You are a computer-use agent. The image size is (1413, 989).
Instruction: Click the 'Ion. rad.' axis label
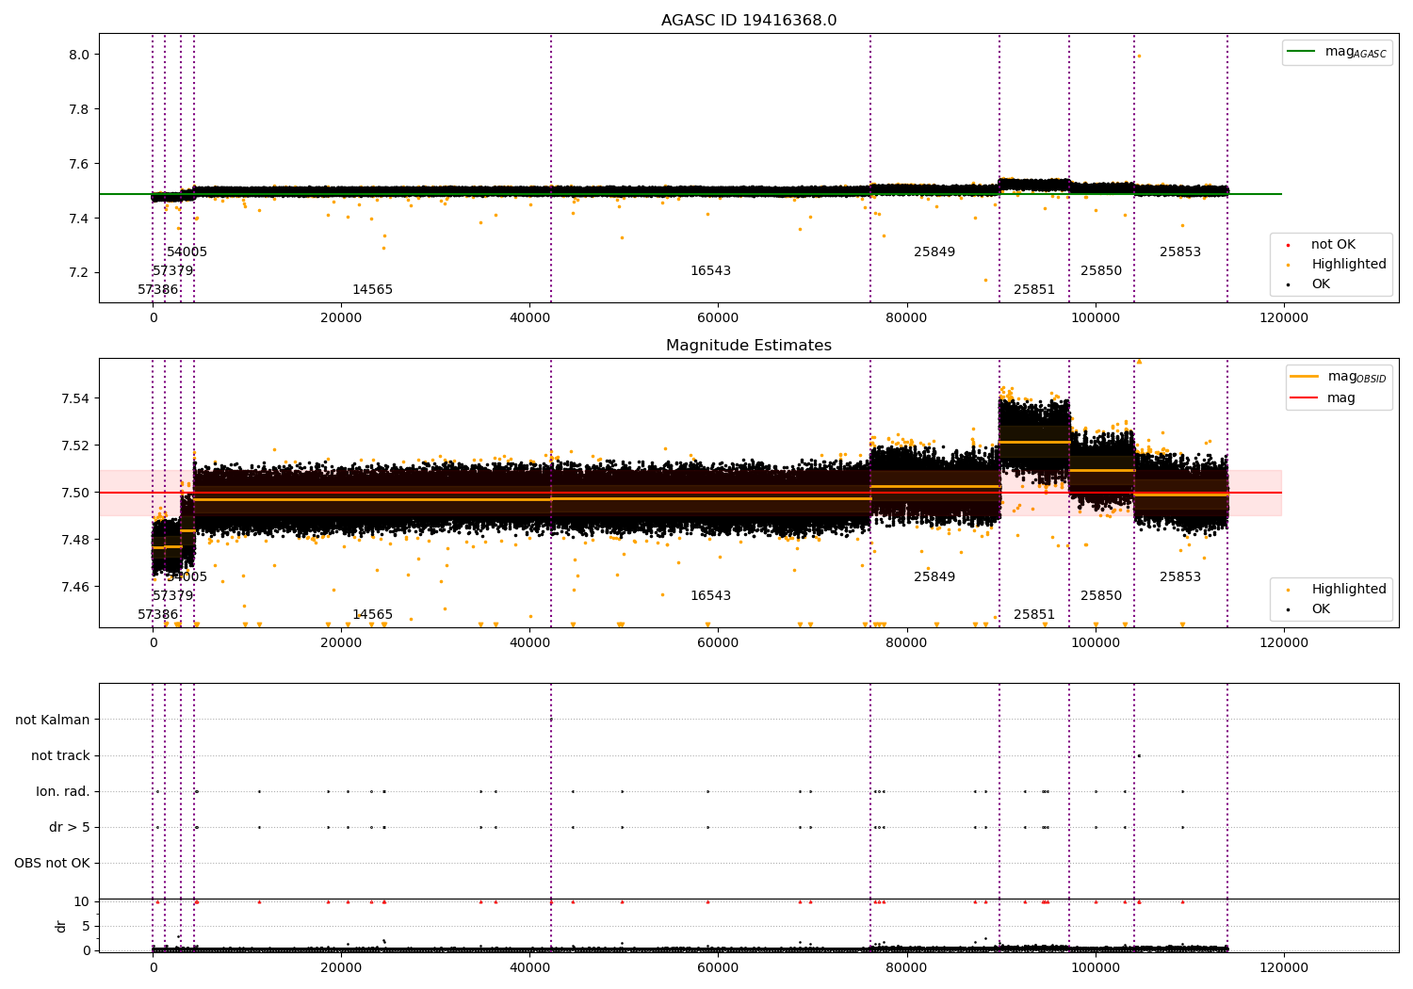tap(63, 791)
